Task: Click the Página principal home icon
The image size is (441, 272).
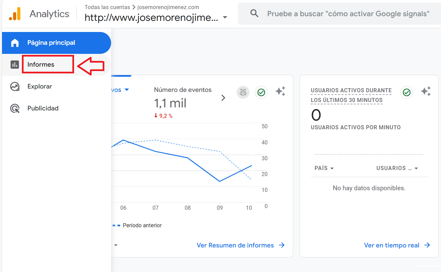Action: 15,43
